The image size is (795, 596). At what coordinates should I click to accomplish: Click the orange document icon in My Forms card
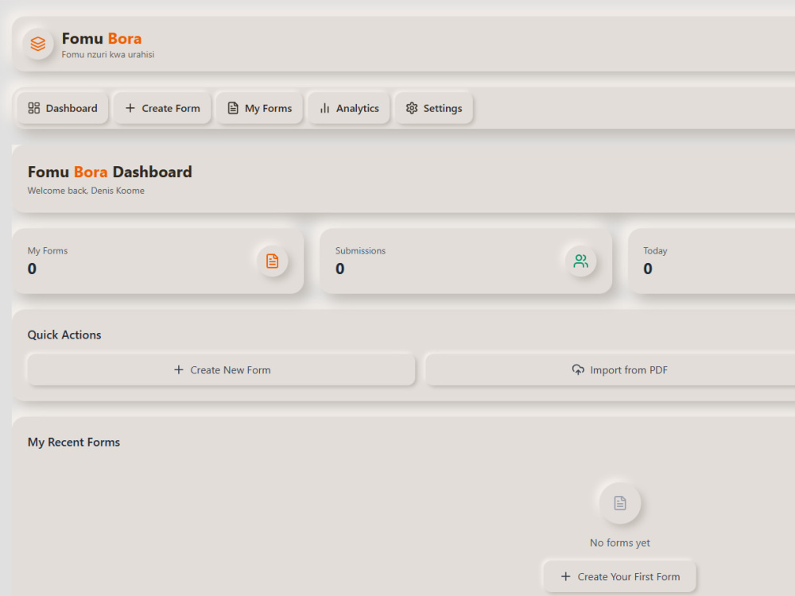pos(272,261)
